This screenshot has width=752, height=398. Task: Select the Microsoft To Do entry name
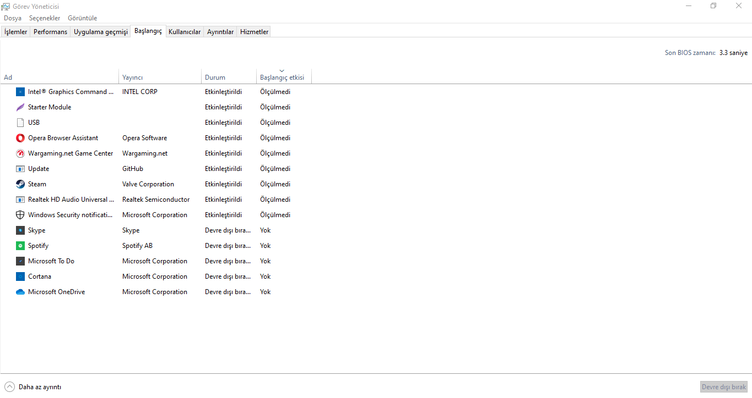point(51,261)
